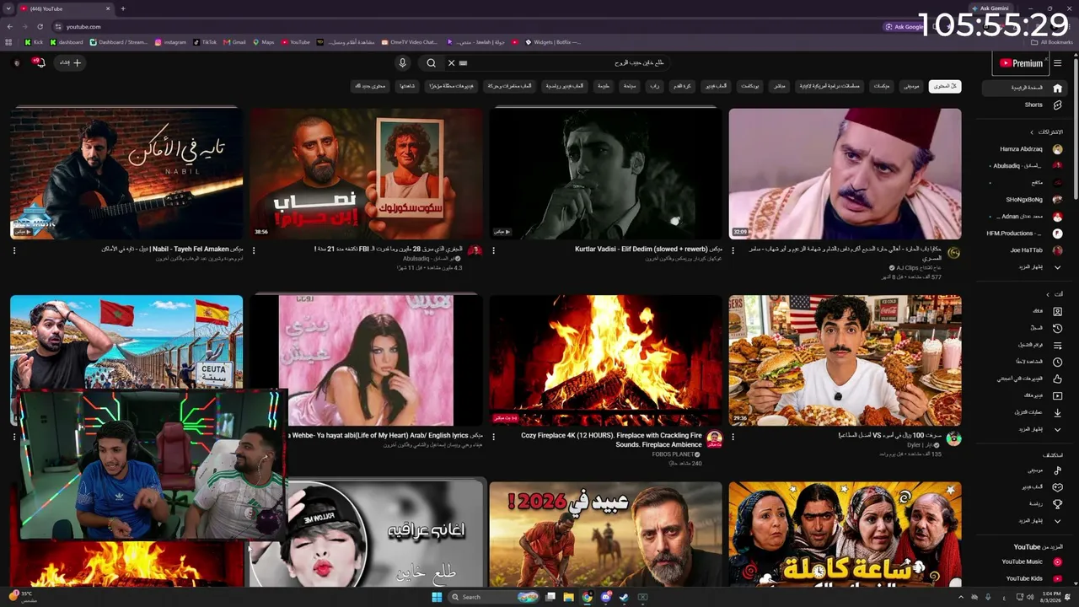The width and height of the screenshot is (1079, 607).
Task: Open the Gaming explore icon in sidebar
Action: [x=1057, y=487]
